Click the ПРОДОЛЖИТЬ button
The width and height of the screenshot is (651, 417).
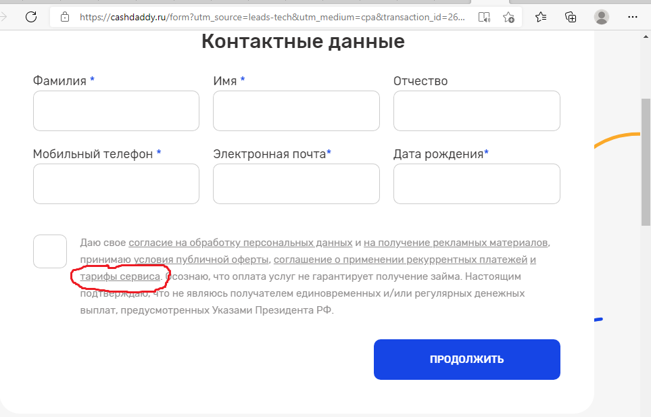tap(466, 360)
